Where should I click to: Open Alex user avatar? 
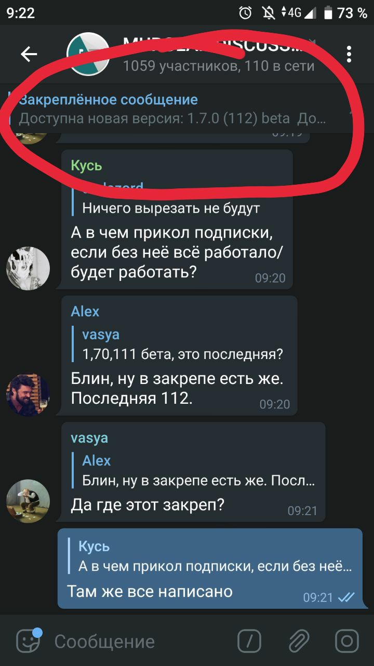28,394
